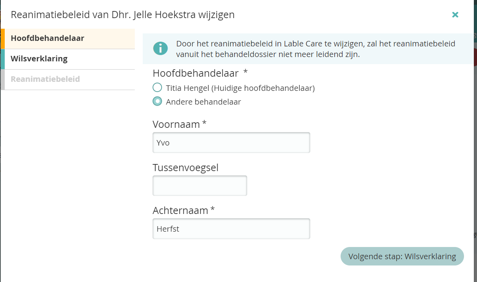The width and height of the screenshot is (477, 282).
Task: Click the Voornaam field label
Action: pyautogui.click(x=176, y=124)
